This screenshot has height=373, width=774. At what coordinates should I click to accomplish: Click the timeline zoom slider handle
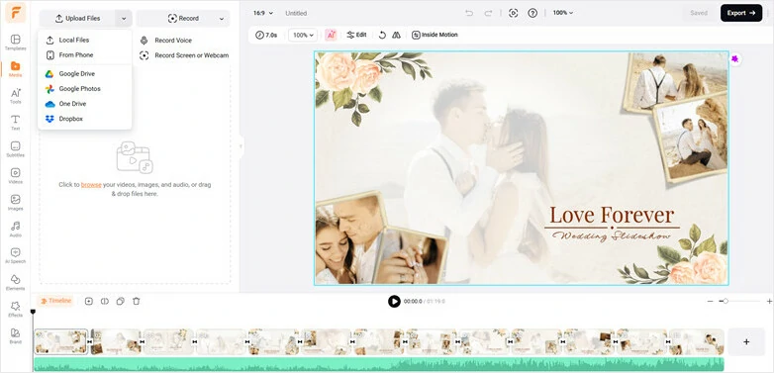[726, 301]
